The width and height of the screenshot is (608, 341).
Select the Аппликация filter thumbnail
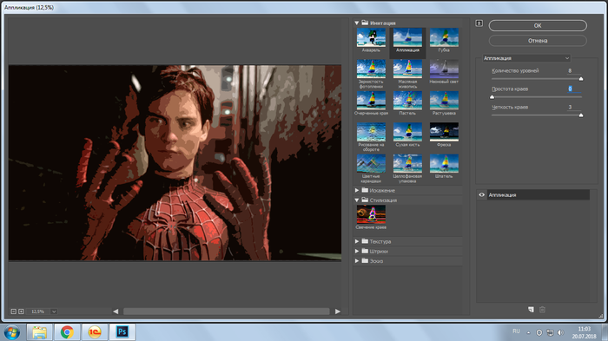click(407, 37)
